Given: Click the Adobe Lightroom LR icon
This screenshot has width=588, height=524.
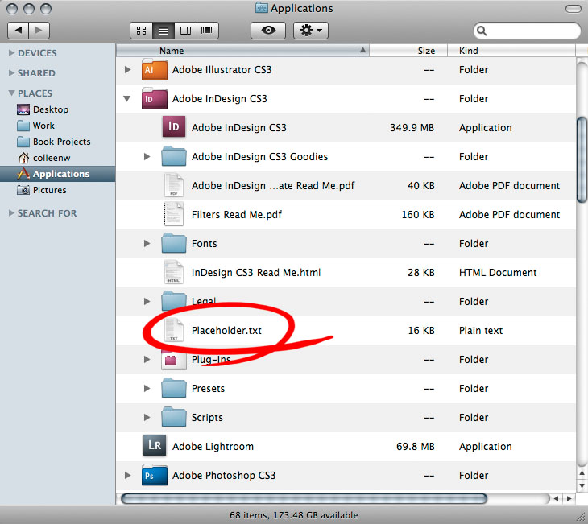Looking at the screenshot, I should tap(155, 445).
